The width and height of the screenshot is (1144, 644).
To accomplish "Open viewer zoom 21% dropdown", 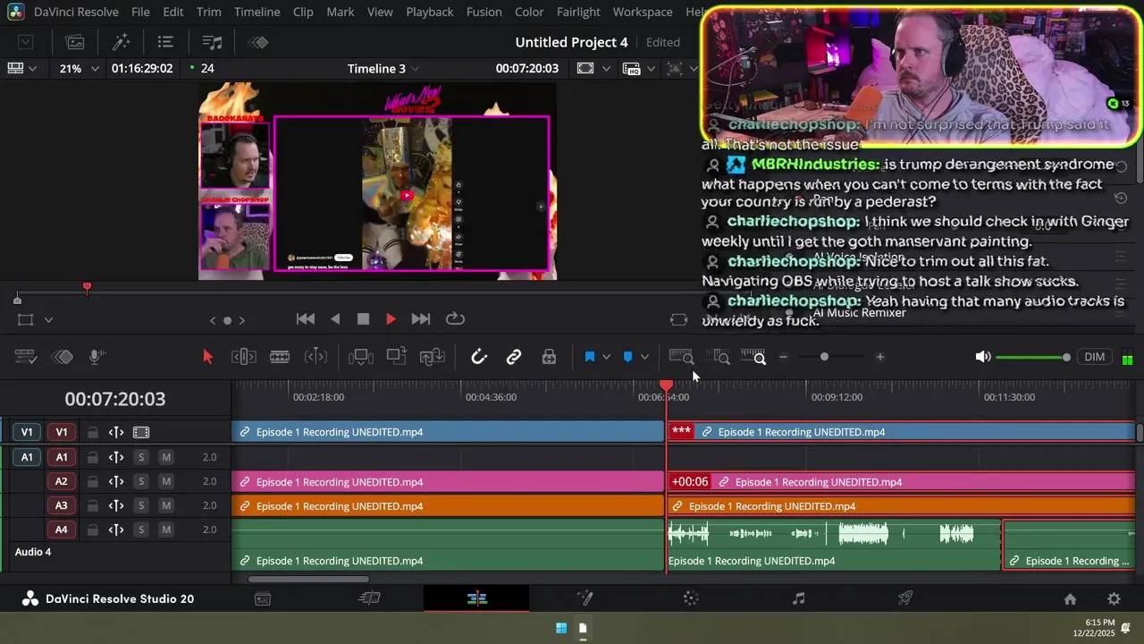I will coord(79,68).
